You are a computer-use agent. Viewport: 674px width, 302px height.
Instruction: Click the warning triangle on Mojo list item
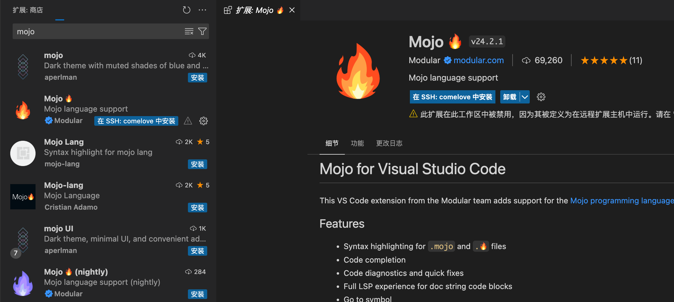tap(188, 121)
